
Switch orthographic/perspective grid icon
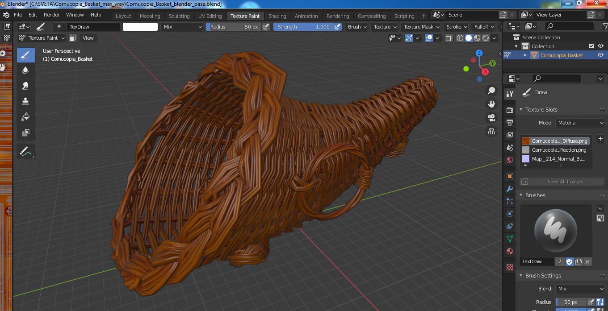491,132
